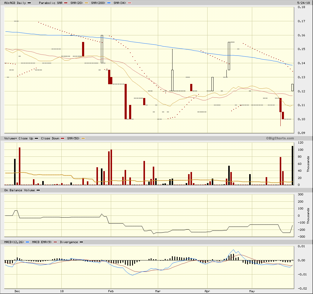Click the dark red Parabolic SAR swatch

pyautogui.click(x=66, y=3)
